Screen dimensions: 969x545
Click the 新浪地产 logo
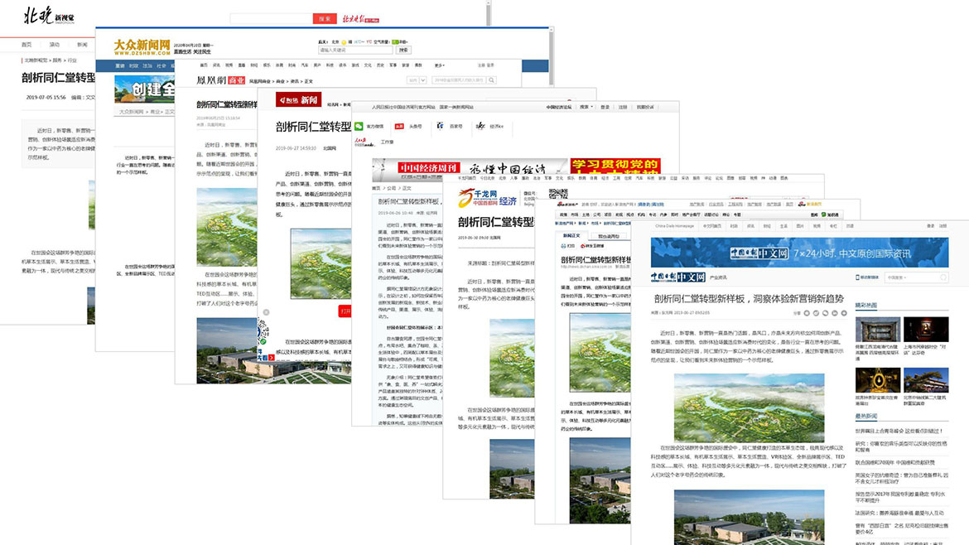pyautogui.click(x=568, y=204)
